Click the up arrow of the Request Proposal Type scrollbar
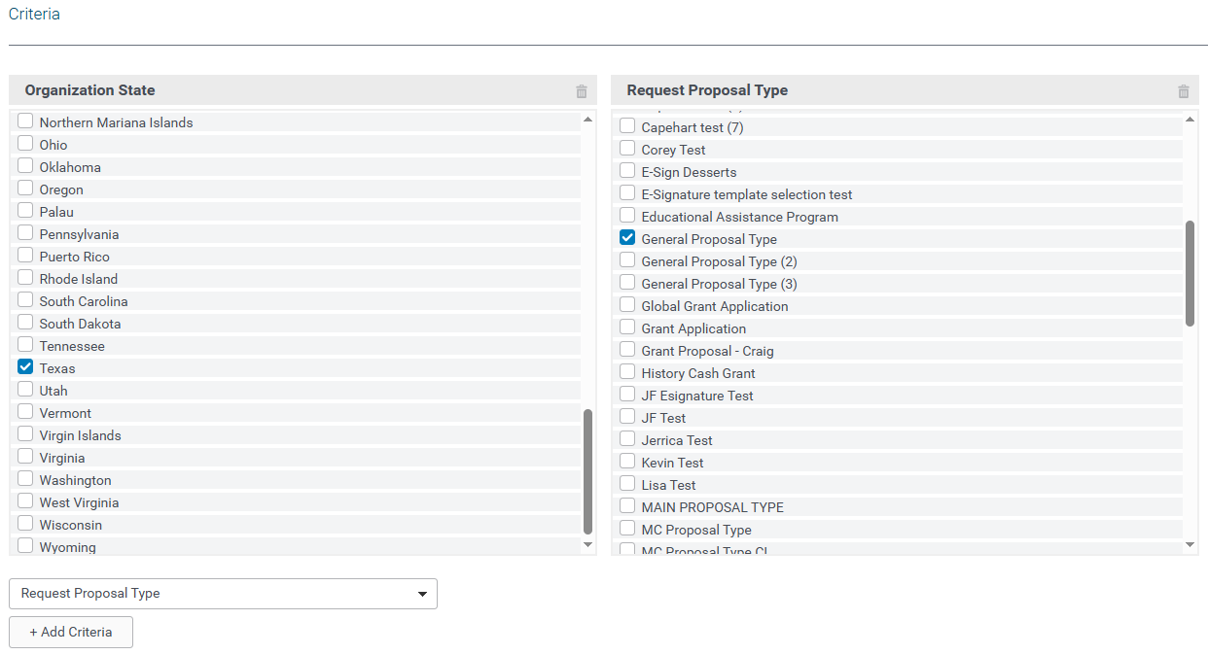 1190,120
